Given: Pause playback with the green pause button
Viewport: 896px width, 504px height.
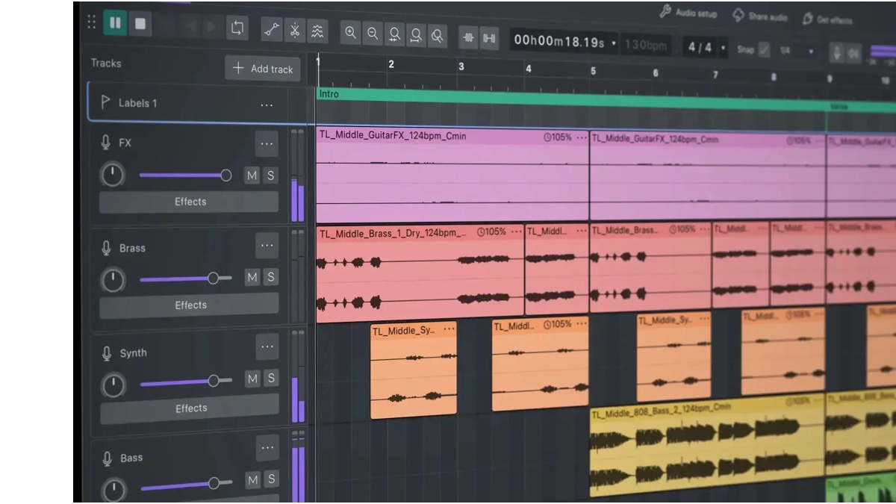Looking at the screenshot, I should pyautogui.click(x=115, y=22).
